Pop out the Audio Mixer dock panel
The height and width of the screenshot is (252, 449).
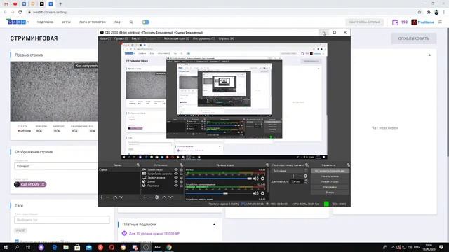tap(267, 165)
